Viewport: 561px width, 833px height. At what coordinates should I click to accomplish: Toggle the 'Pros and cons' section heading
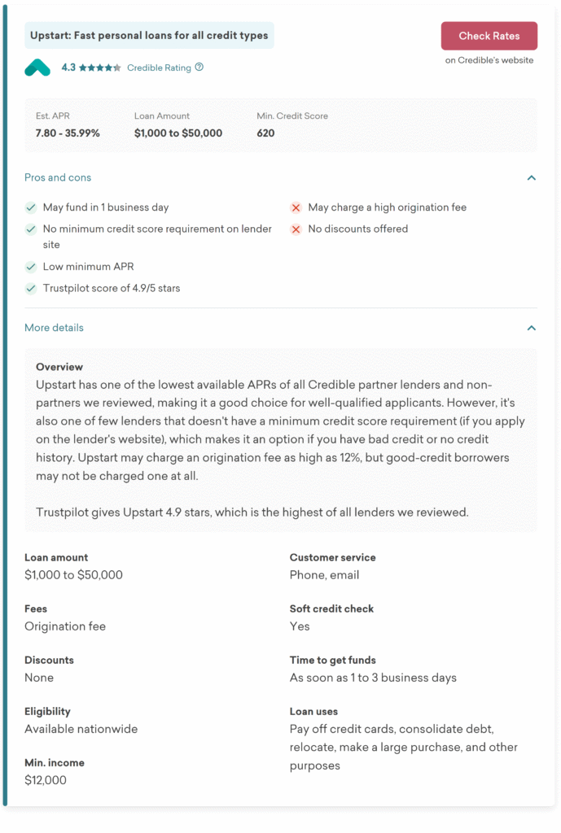coord(58,177)
